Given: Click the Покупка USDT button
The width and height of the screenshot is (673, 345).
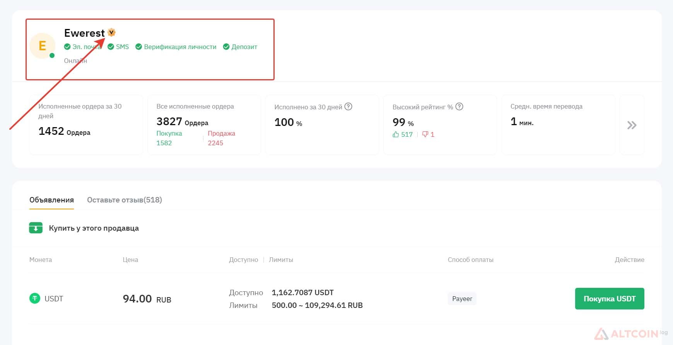Looking at the screenshot, I should [x=610, y=299].
